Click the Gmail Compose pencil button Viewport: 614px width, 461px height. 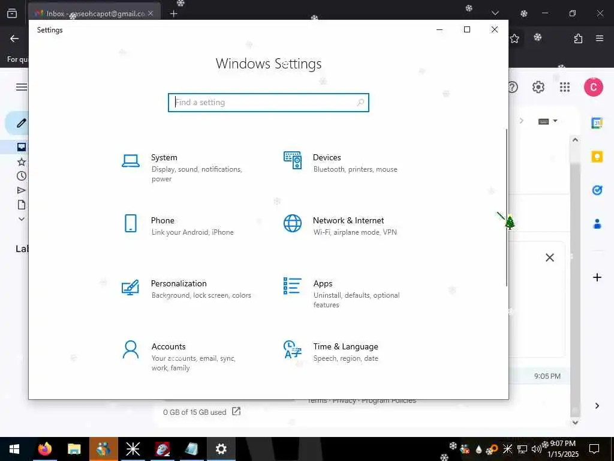point(21,123)
